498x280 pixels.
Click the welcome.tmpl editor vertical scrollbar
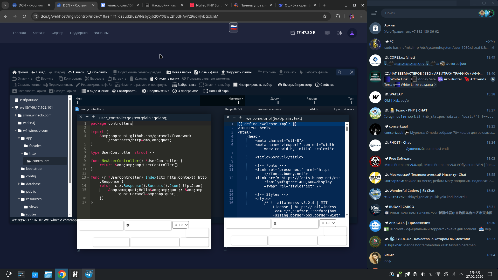(347, 129)
